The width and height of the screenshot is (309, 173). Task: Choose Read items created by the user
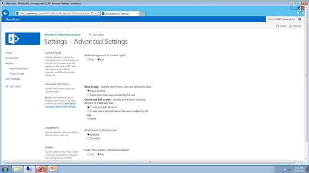[x=88, y=95]
